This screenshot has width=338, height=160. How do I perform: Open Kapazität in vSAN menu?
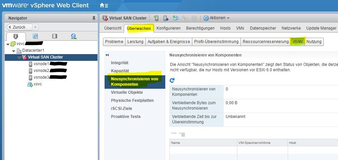point(120,71)
